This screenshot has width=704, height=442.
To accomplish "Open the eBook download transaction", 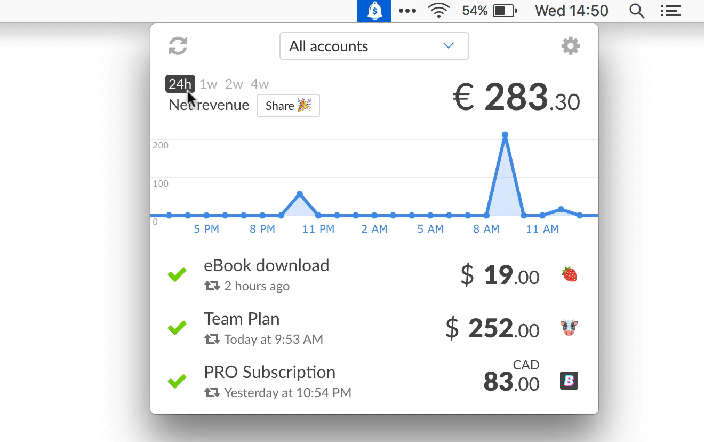I will click(374, 275).
